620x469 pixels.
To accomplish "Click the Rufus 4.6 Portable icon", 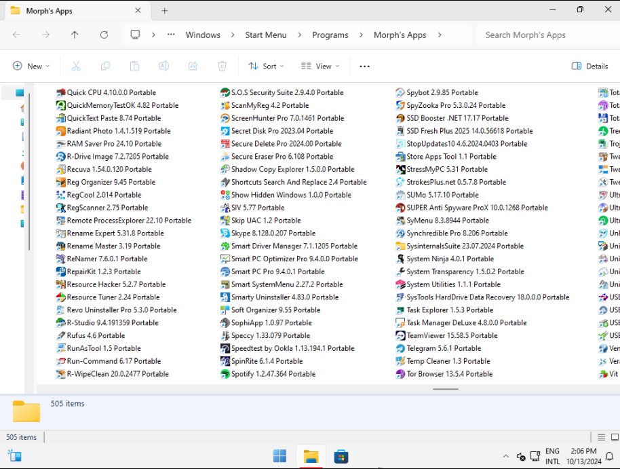I will tap(60, 335).
